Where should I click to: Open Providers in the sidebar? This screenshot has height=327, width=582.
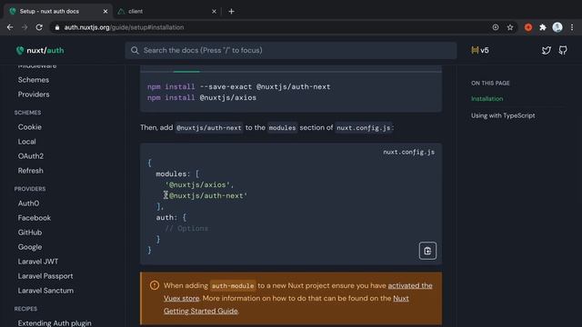point(34,94)
